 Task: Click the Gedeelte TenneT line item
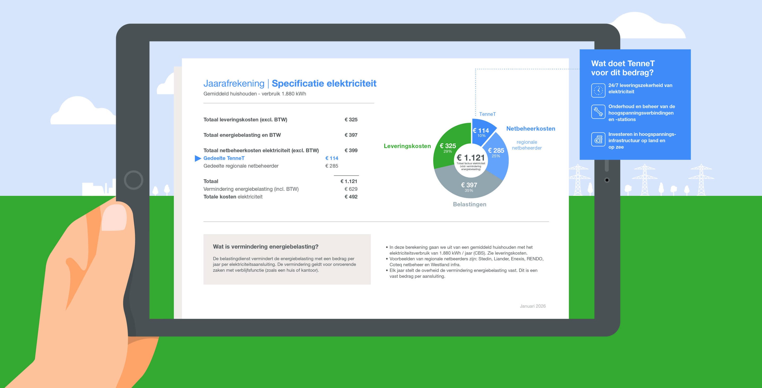click(x=224, y=158)
